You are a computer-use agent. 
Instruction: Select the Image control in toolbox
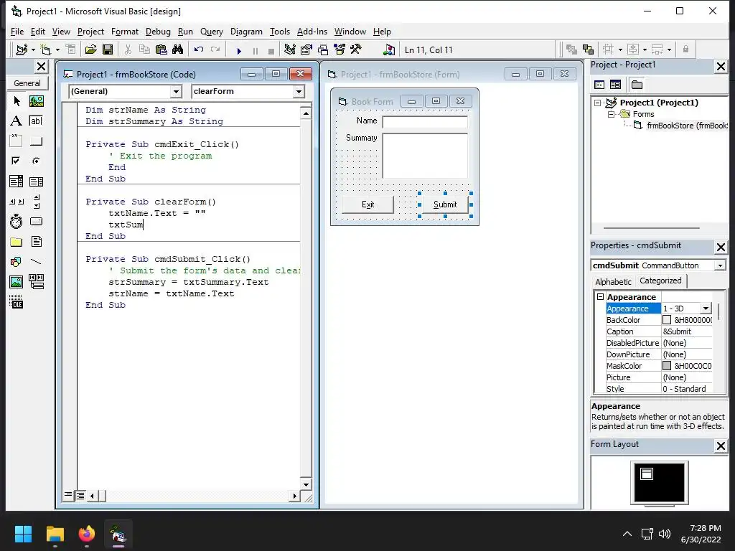point(17,281)
